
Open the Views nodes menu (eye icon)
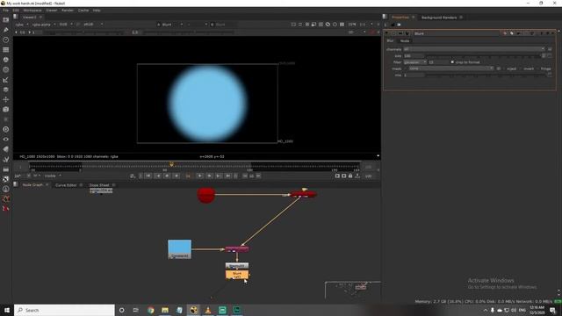6,140
